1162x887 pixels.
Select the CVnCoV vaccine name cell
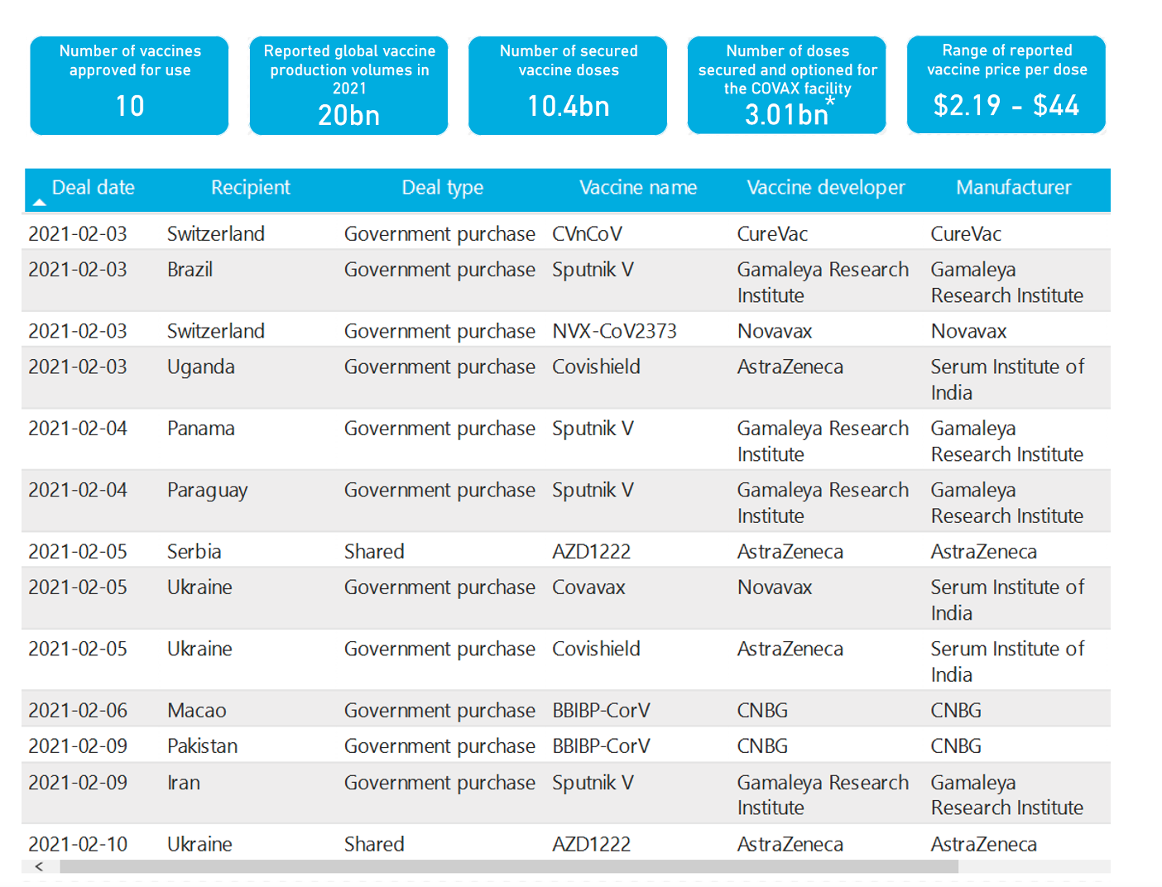pyautogui.click(x=587, y=234)
